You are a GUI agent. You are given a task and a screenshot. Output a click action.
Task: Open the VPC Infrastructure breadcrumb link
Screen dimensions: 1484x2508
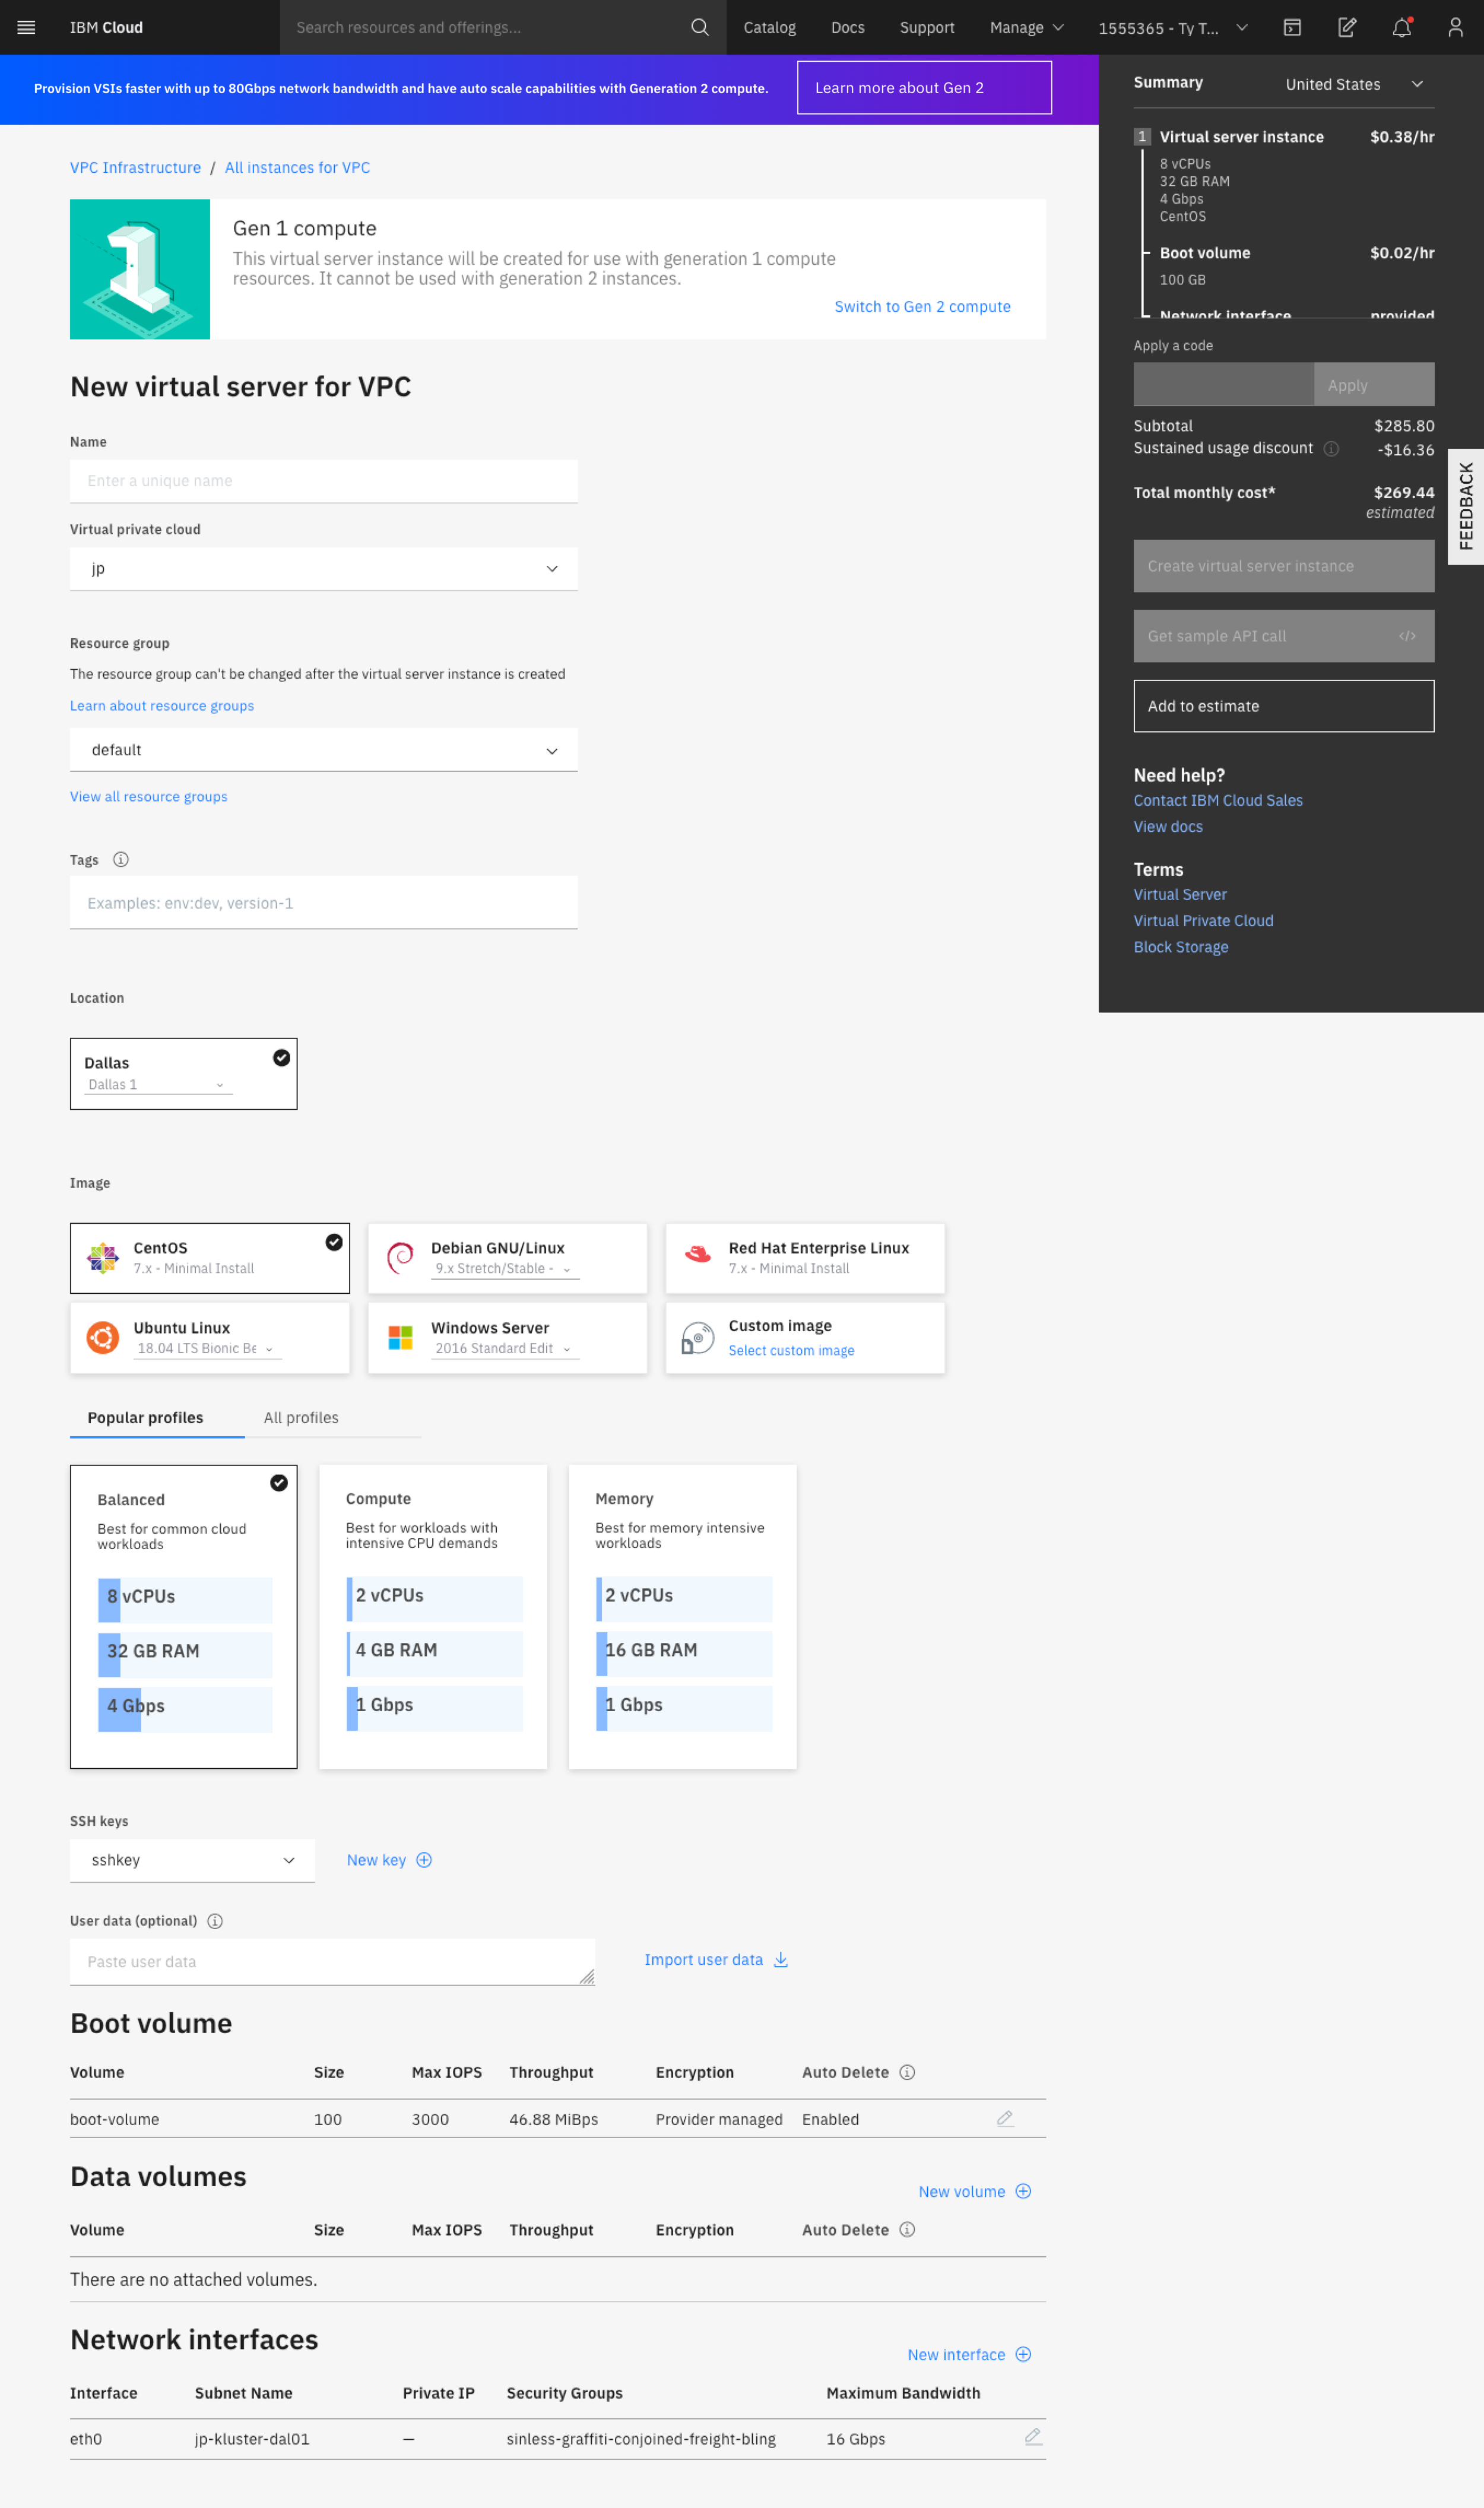tap(135, 168)
